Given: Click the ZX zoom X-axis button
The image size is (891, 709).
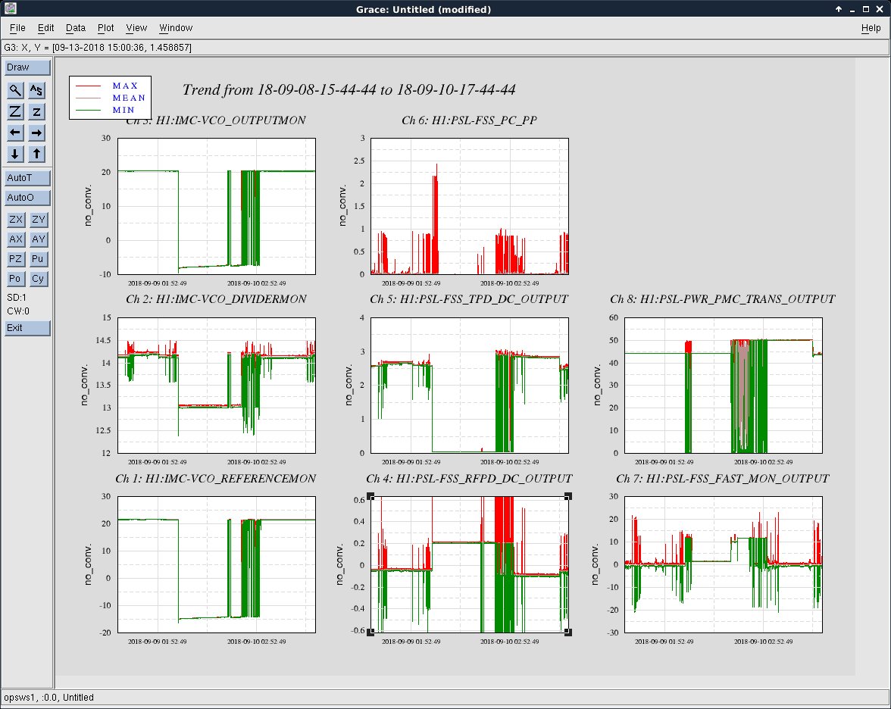Looking at the screenshot, I should point(16,220).
